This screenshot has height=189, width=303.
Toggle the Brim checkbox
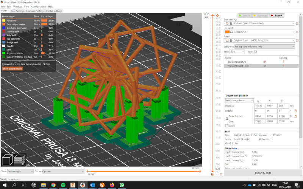point(255,52)
